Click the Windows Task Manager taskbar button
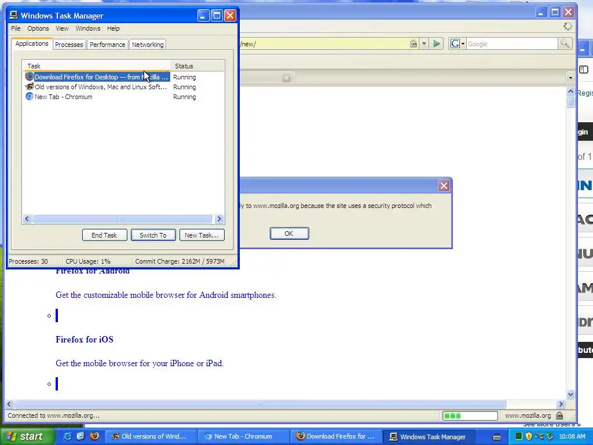Screen dimensions: 593x445 [429, 436]
